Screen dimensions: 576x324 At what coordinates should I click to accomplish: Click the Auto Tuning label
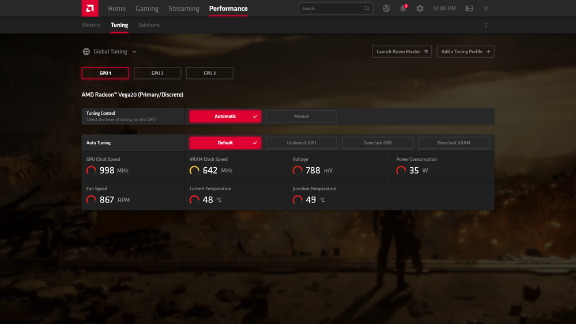click(x=99, y=143)
